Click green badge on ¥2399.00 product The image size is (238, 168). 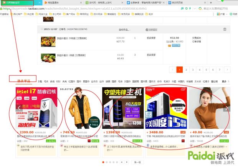pos(51,141)
